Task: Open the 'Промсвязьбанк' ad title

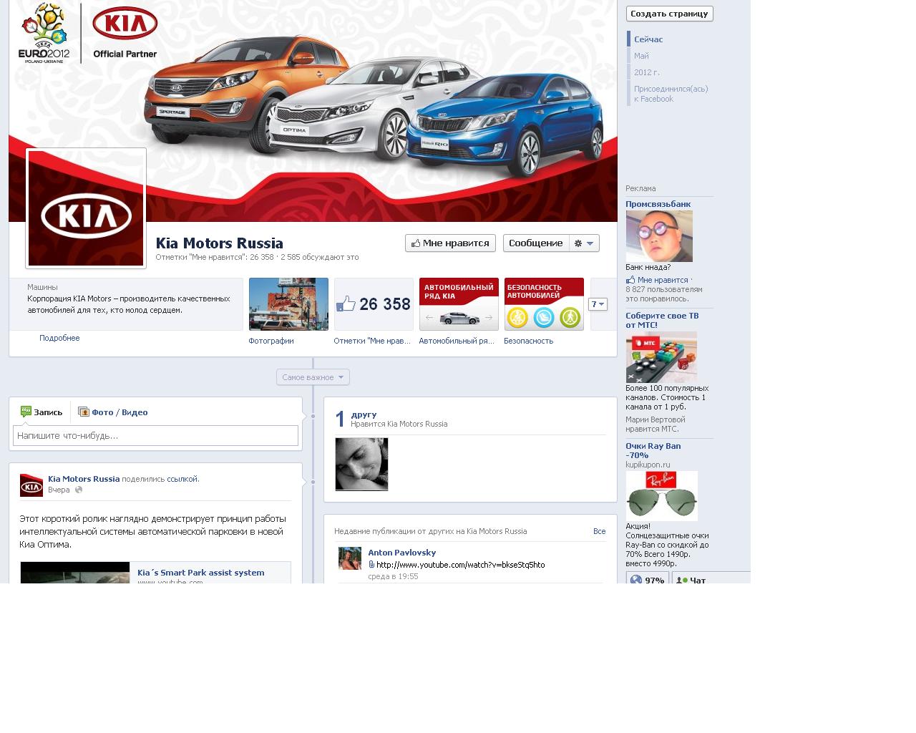Action: coord(658,204)
